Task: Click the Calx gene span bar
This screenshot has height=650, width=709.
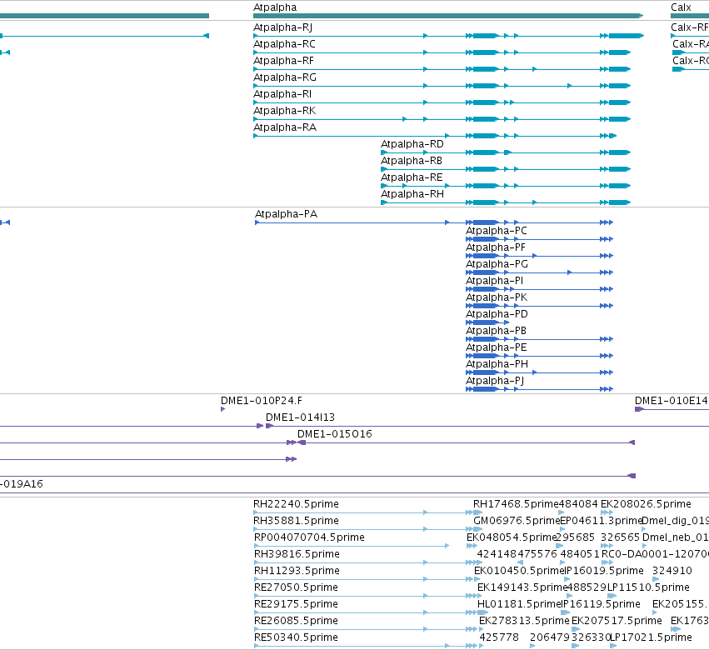Action: (690, 16)
